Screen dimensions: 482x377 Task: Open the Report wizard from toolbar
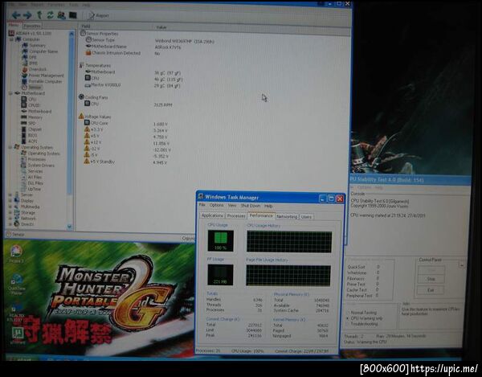pyautogui.click(x=98, y=15)
